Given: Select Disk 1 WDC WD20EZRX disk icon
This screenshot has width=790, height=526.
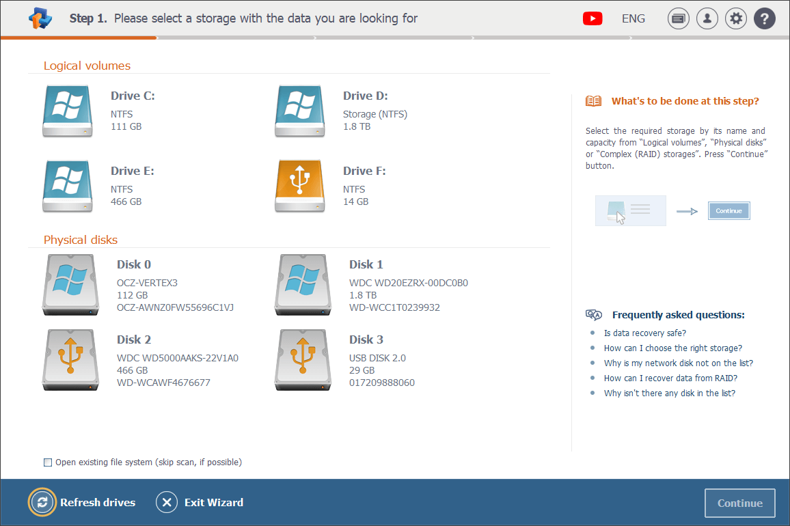Looking at the screenshot, I should 303,285.
